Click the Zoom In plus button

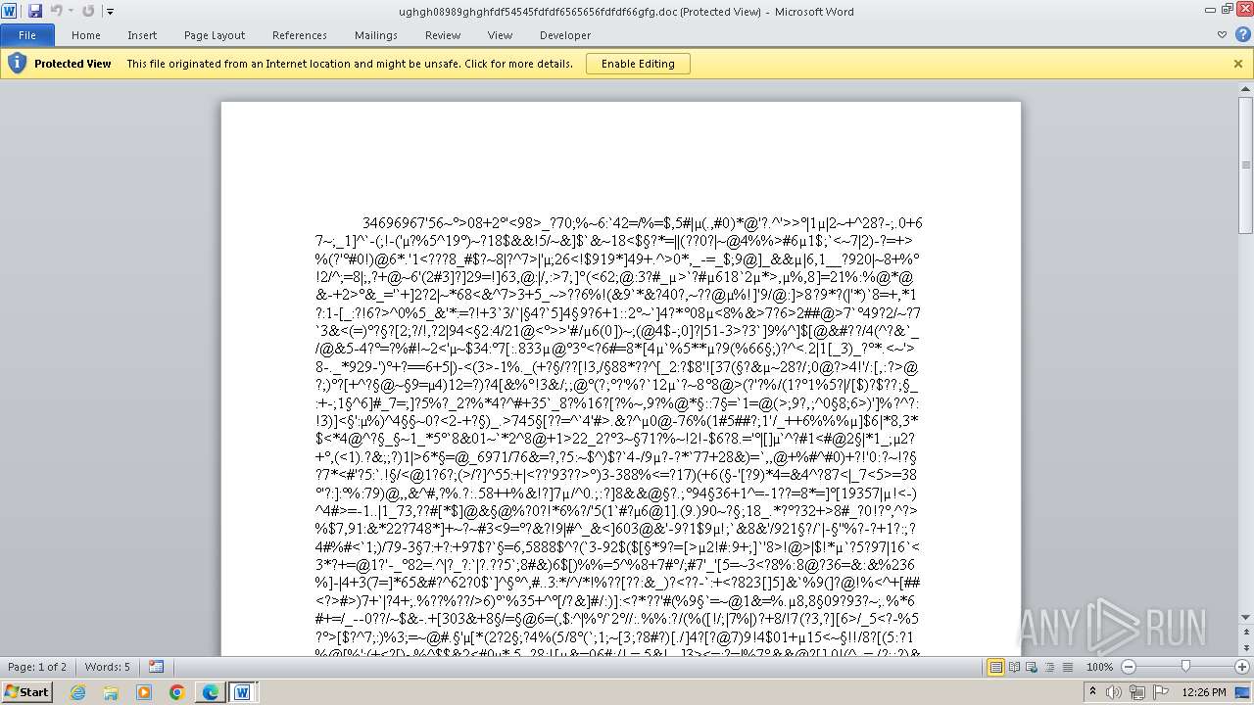coord(1242,667)
